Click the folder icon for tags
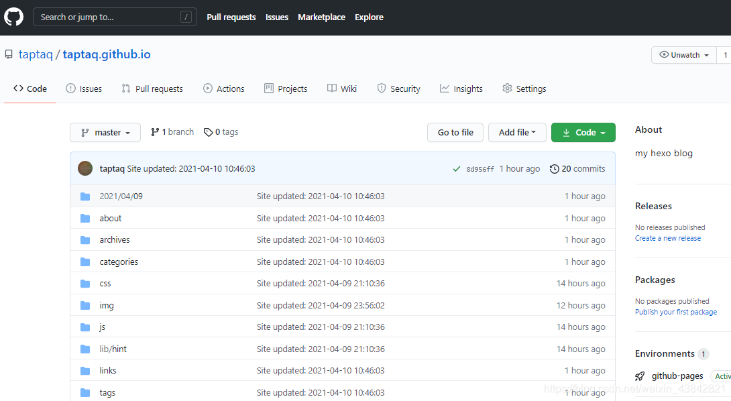Image resolution: width=731 pixels, height=401 pixels. [x=85, y=392]
